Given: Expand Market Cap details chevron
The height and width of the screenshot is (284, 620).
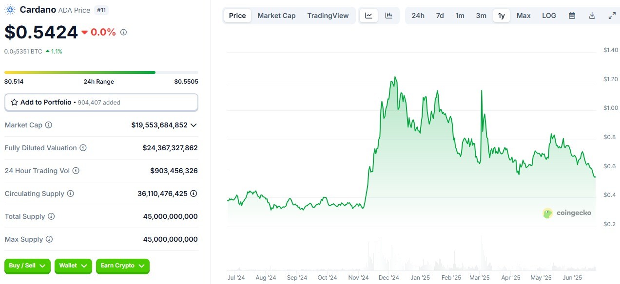Looking at the screenshot, I should point(194,125).
